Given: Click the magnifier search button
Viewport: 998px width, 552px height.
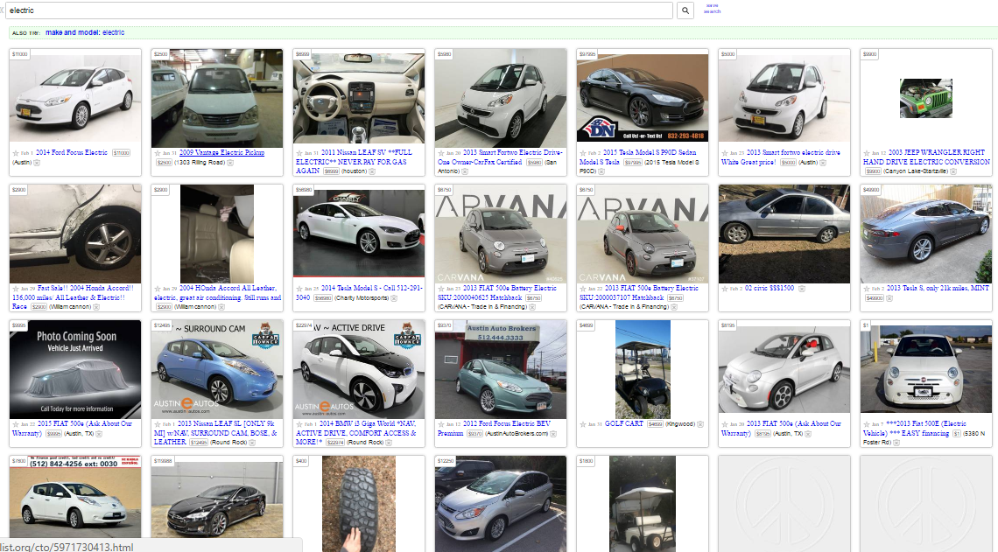Looking at the screenshot, I should click(x=685, y=10).
